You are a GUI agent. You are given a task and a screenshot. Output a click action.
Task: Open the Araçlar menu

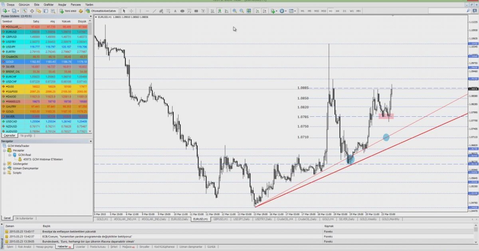click(62, 4)
